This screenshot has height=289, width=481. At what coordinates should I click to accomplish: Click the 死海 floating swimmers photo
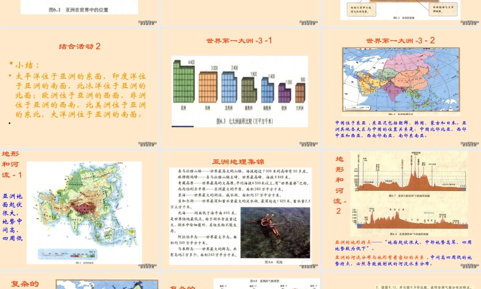[x=275, y=233]
